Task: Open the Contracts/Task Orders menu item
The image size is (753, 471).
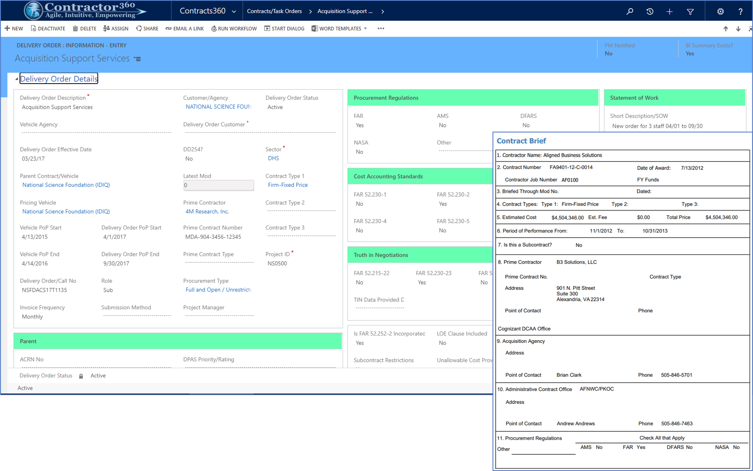Action: [288, 10]
